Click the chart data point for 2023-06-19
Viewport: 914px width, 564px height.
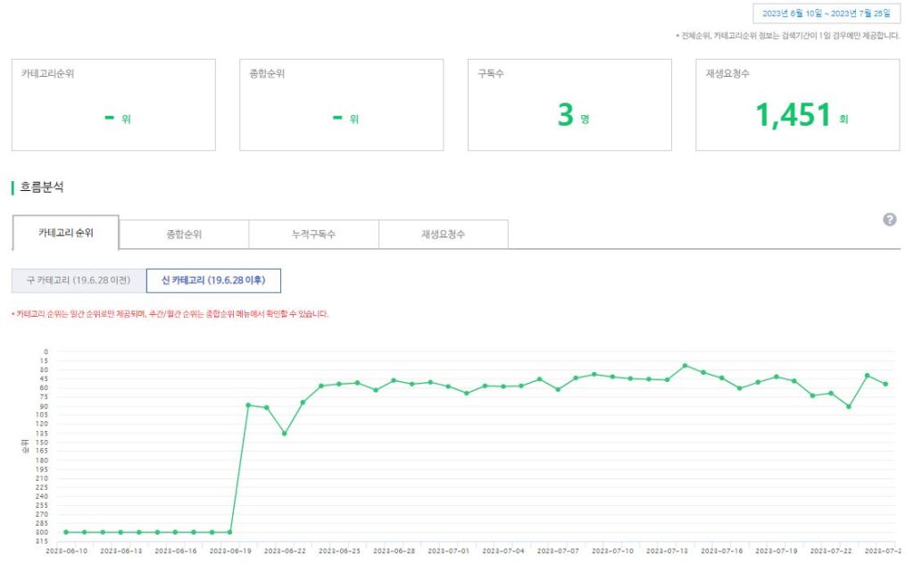[229, 532]
